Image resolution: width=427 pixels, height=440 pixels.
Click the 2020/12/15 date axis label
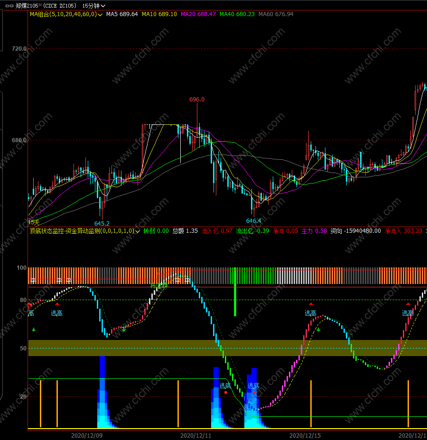pos(305,436)
